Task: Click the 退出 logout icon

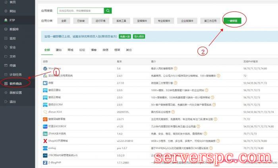Action: 5,102
